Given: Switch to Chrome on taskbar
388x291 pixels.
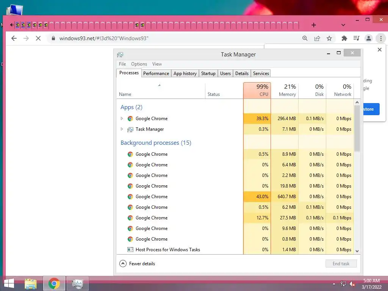Looking at the screenshot, I should coord(54,283).
